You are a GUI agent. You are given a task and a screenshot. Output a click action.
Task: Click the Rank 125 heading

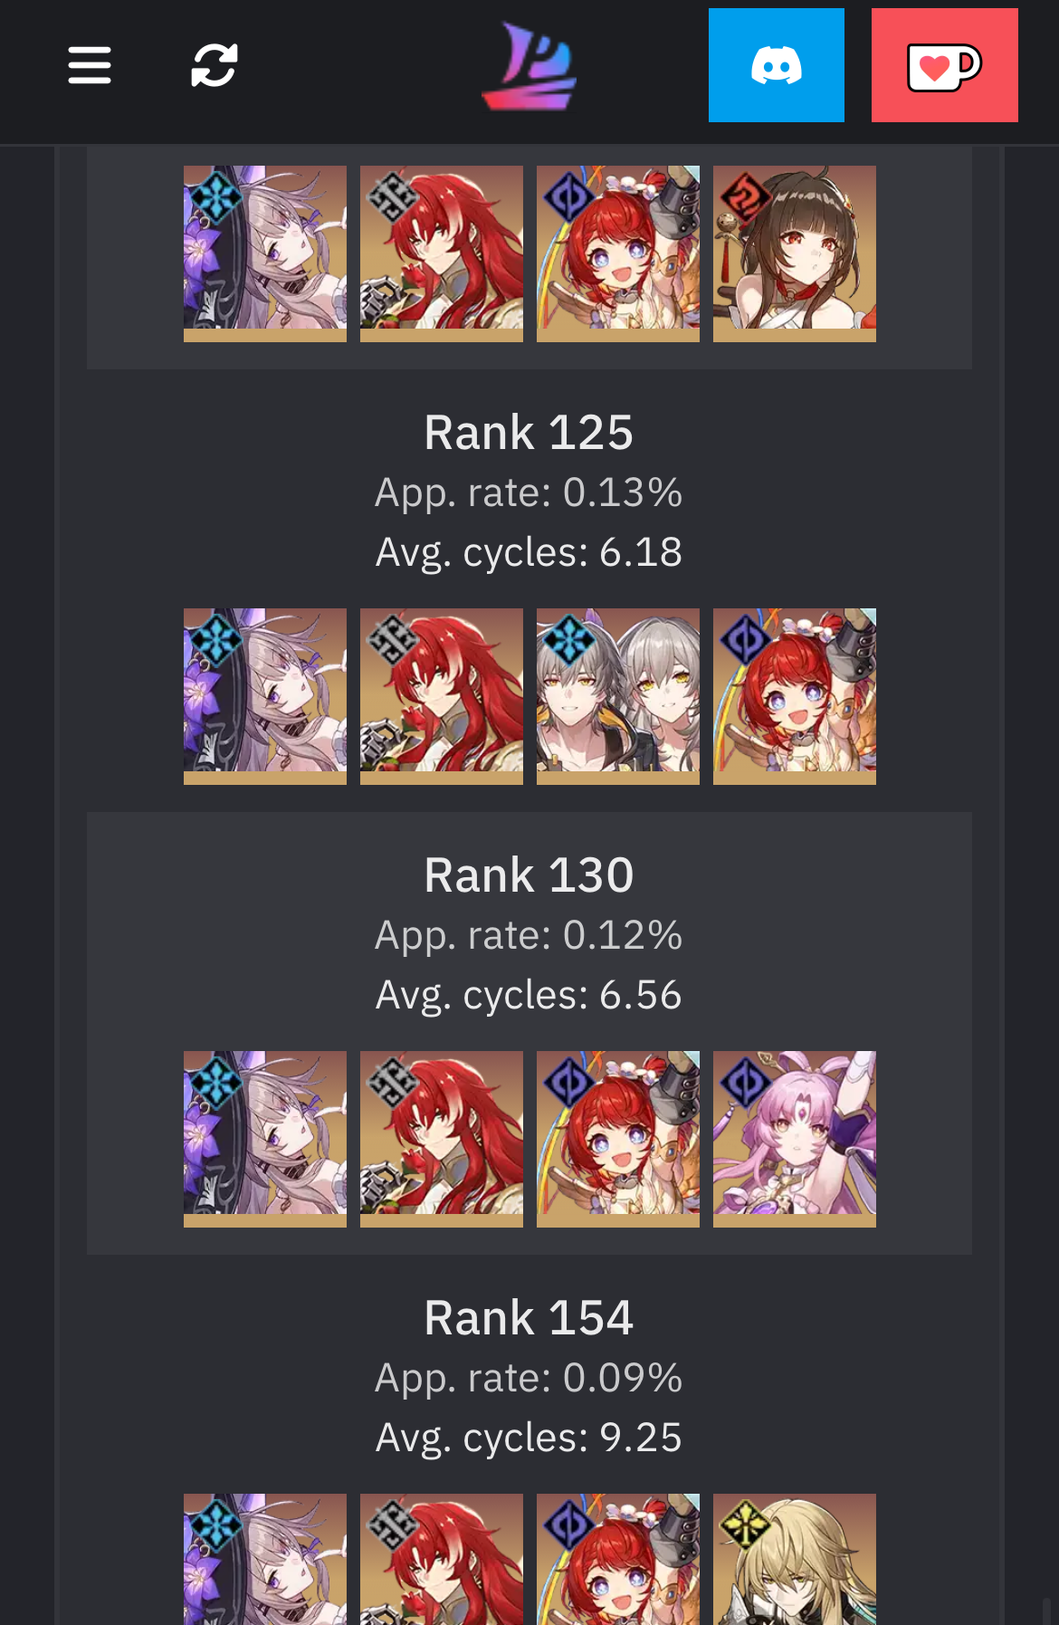click(x=529, y=433)
